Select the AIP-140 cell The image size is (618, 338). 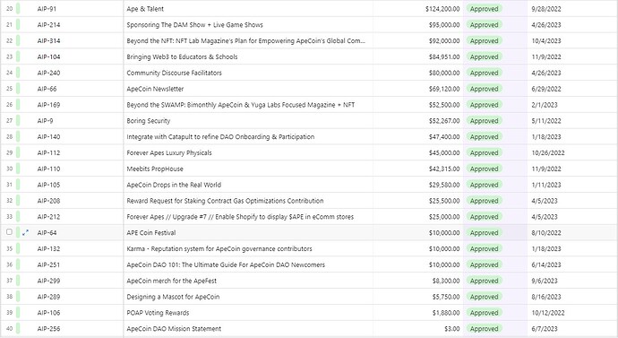click(x=48, y=137)
